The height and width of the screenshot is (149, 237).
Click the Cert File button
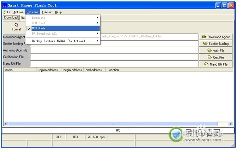216,57
